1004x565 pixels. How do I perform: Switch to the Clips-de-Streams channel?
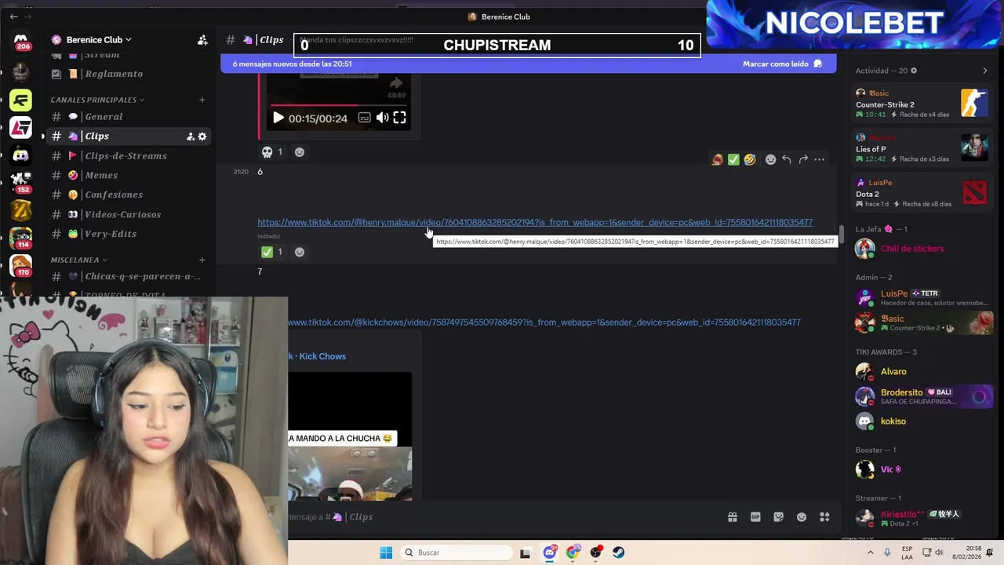(x=127, y=156)
